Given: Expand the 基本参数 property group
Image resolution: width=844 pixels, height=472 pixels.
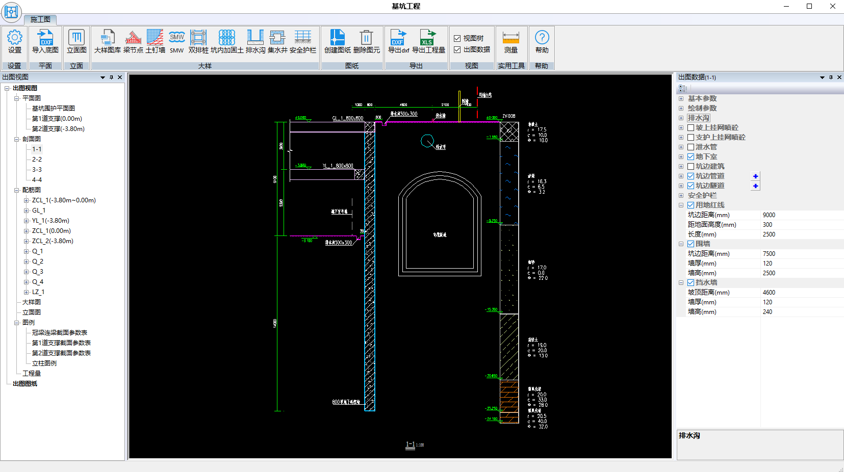Looking at the screenshot, I should [681, 98].
